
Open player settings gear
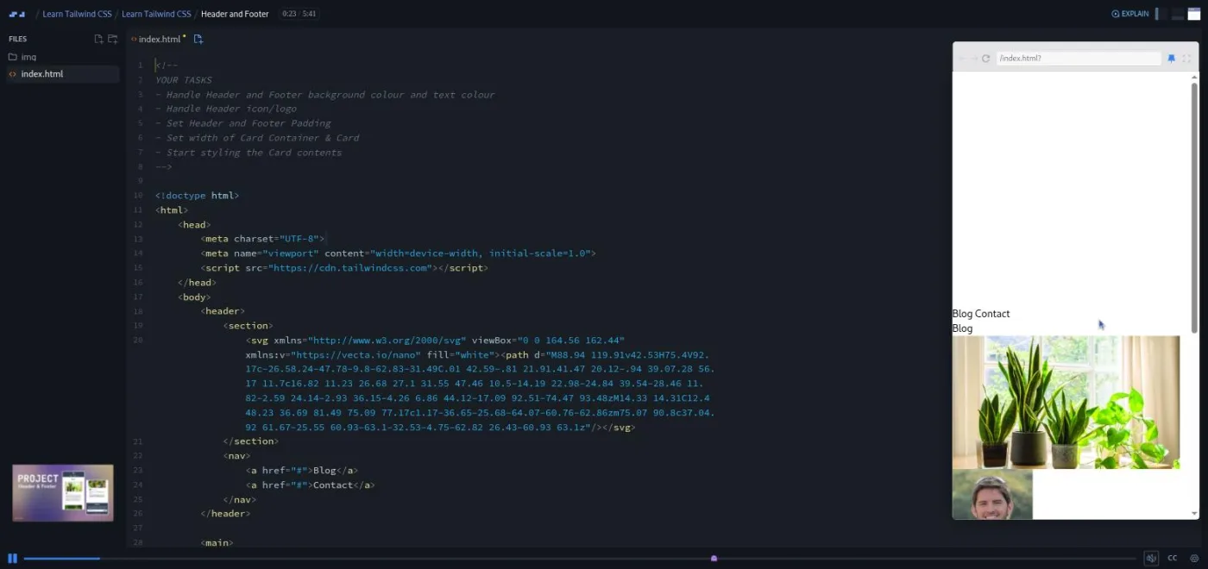click(1194, 559)
